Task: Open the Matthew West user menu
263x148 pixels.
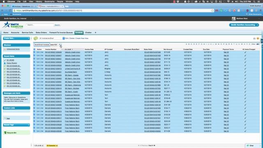Action: [x=242, y=18]
